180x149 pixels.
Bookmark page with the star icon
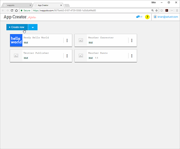[157, 10]
